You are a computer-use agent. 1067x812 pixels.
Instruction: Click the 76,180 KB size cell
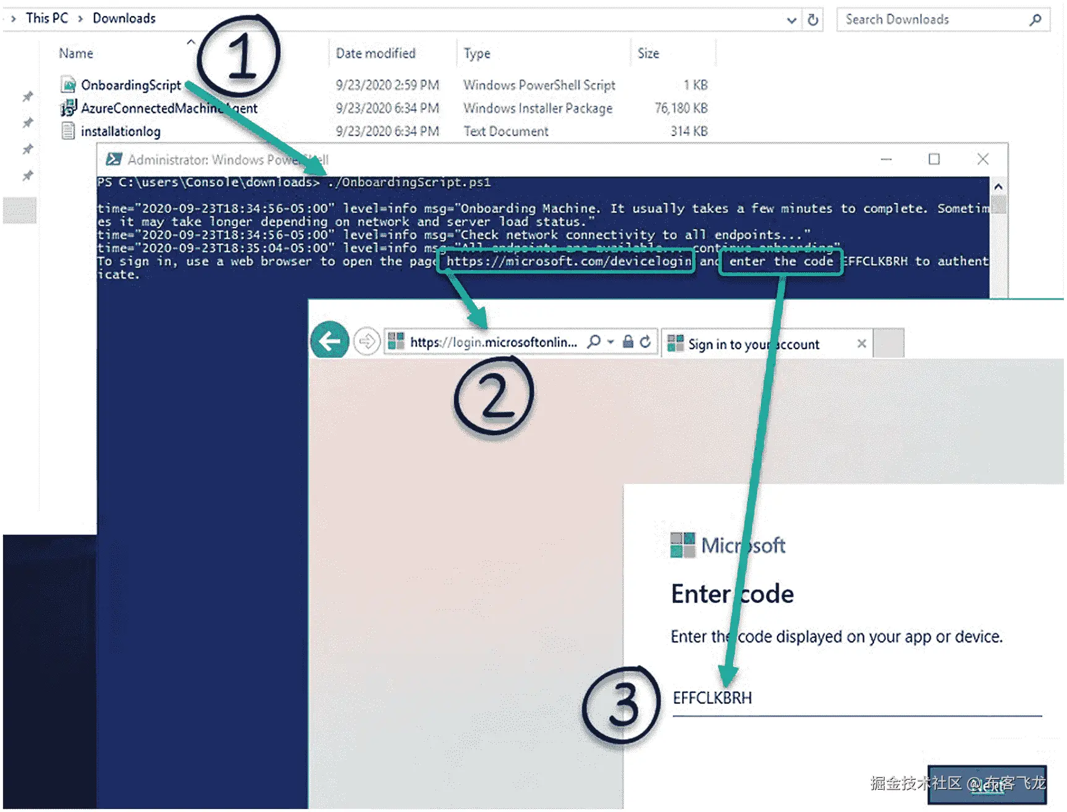(x=681, y=108)
